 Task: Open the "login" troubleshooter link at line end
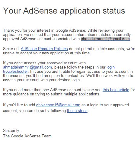coord(111,67)
